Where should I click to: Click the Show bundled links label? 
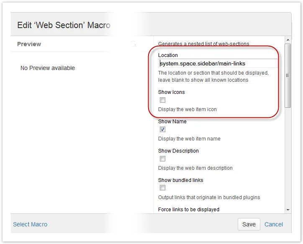[181, 180]
